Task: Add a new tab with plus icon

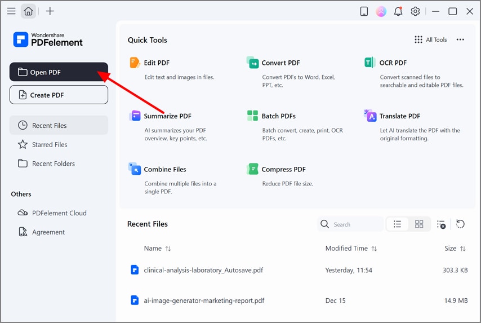Action: tap(50, 11)
